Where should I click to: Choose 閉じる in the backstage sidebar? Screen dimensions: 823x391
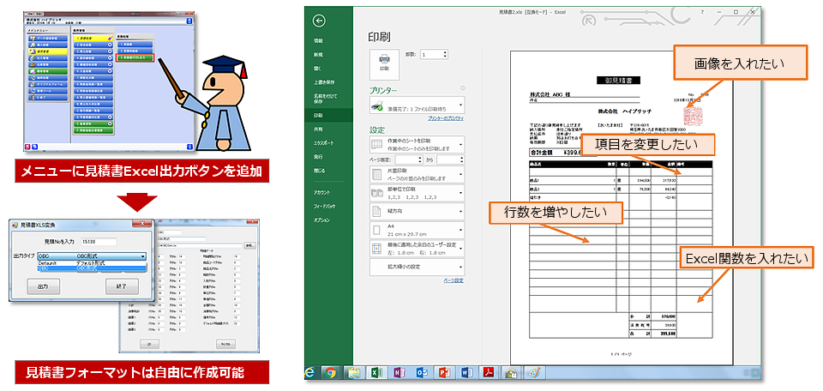point(319,171)
